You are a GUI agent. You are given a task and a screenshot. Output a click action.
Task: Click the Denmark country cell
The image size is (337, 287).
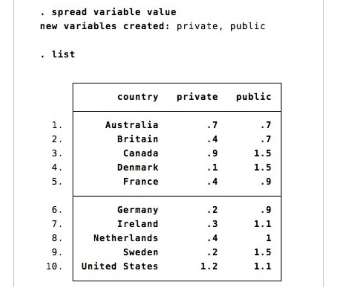point(138,167)
